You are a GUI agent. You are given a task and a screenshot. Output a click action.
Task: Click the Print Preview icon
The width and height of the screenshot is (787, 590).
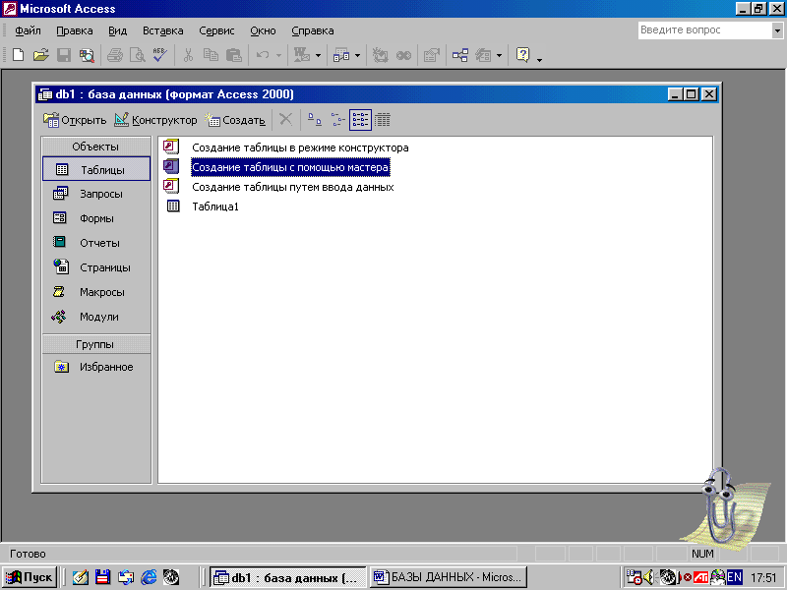pyautogui.click(x=138, y=55)
